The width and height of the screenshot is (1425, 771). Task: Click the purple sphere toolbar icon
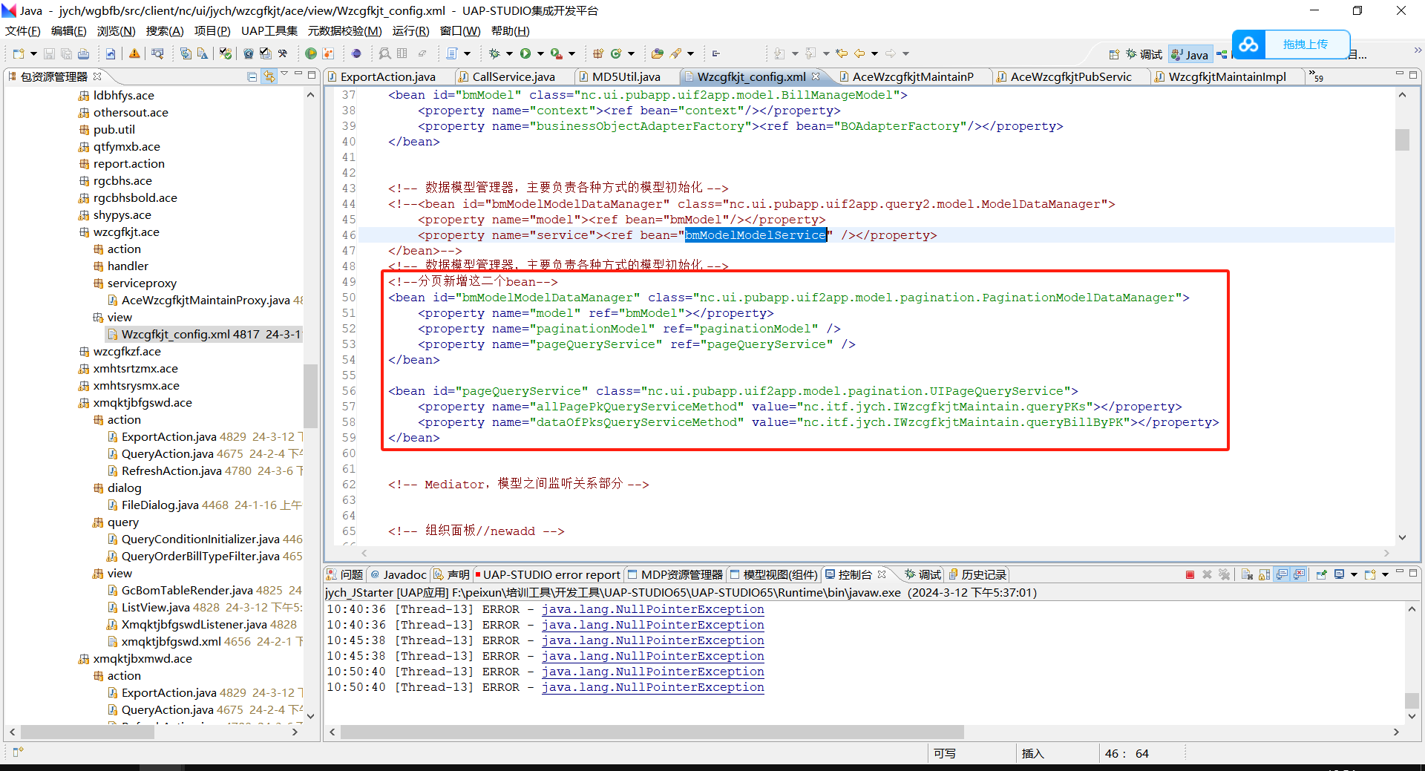pos(356,53)
